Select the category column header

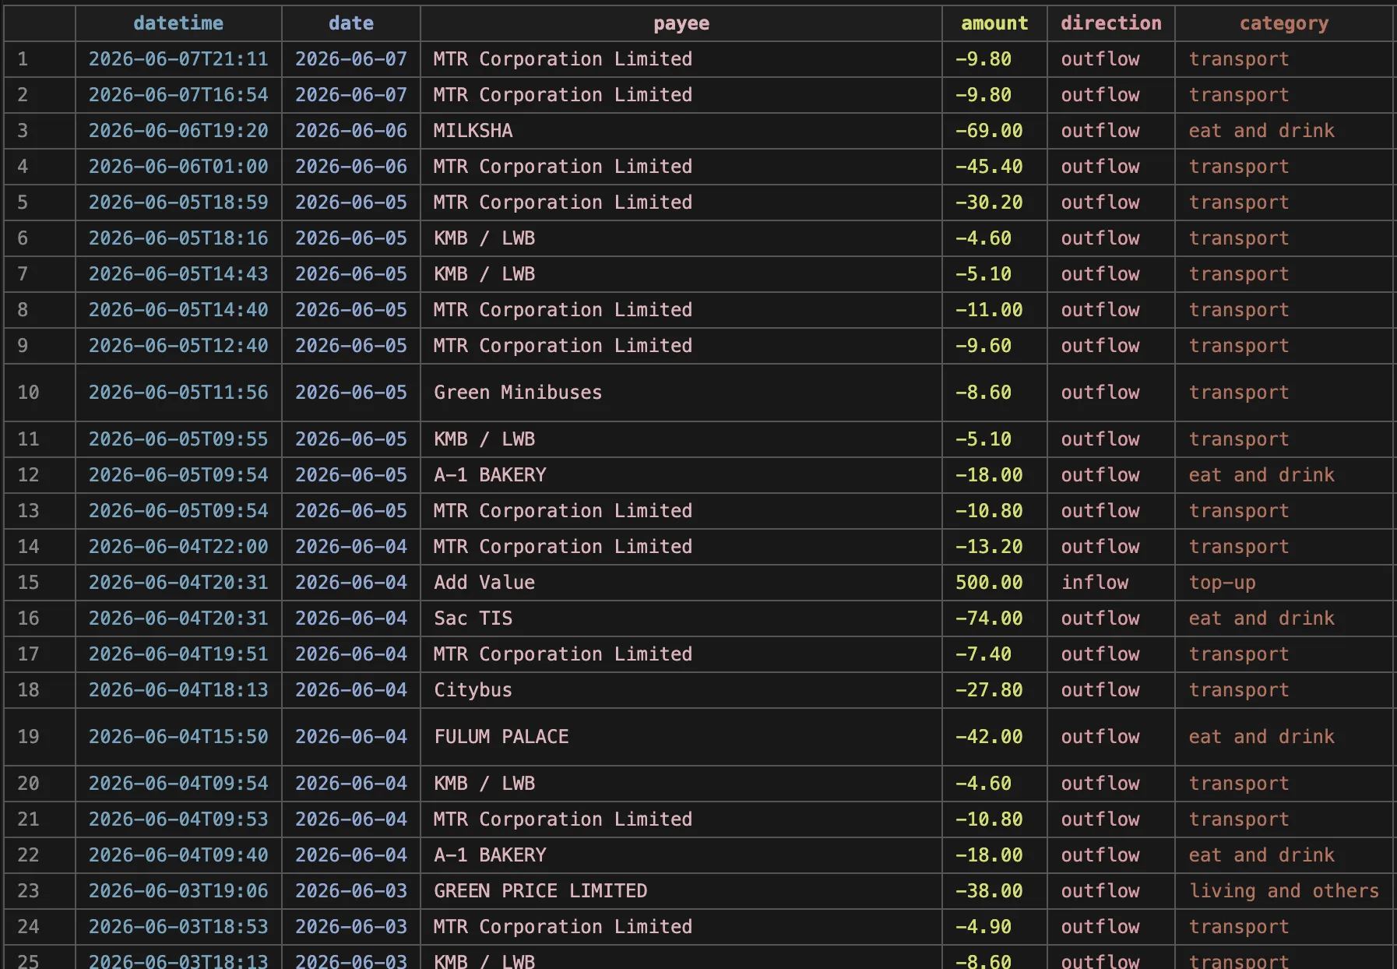tap(1284, 23)
